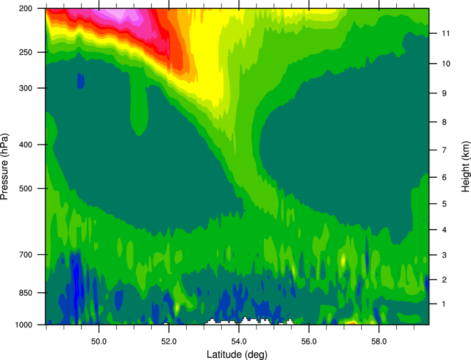Image resolution: width=471 pixels, height=360 pixels.
Task: Pick the 8 km height label
Action: (x=444, y=122)
